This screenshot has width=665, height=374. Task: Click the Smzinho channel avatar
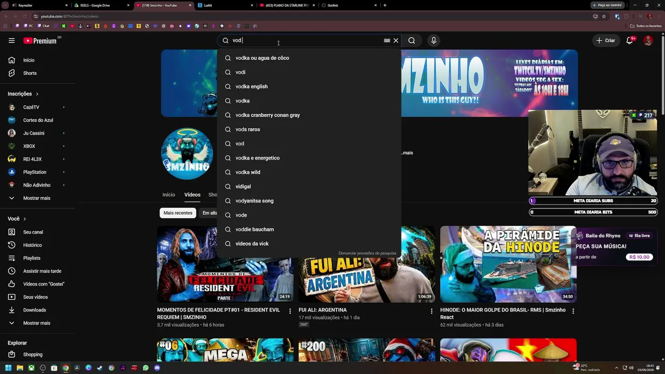pyautogui.click(x=187, y=153)
